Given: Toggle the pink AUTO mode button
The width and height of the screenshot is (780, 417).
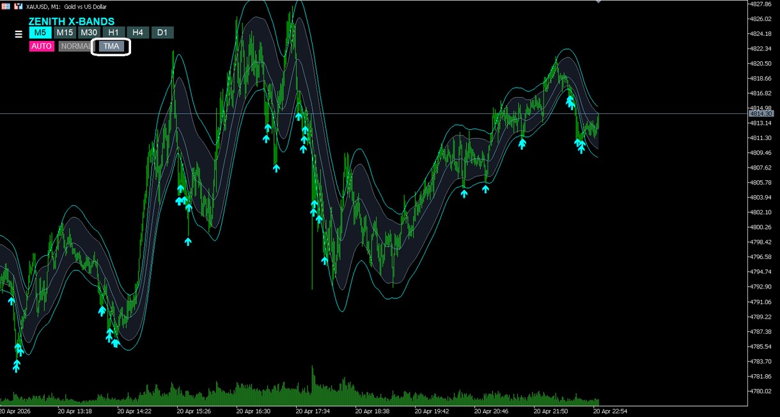Looking at the screenshot, I should pyautogui.click(x=42, y=46).
